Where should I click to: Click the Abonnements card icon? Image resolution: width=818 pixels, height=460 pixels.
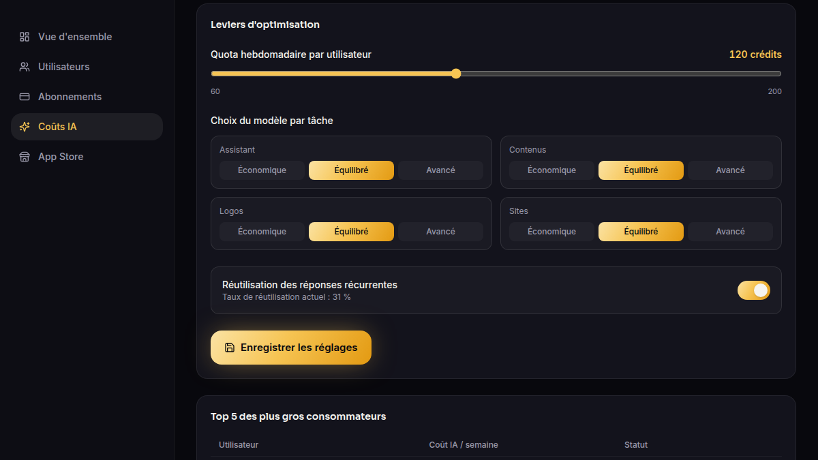(25, 97)
